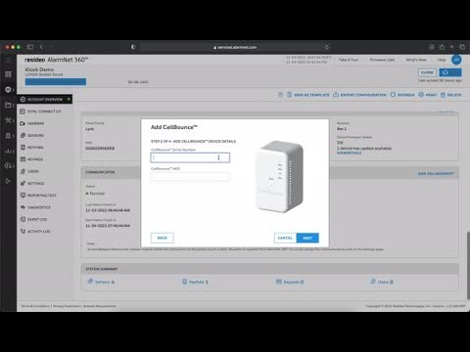Click the System Summary section header

[x=269, y=269]
